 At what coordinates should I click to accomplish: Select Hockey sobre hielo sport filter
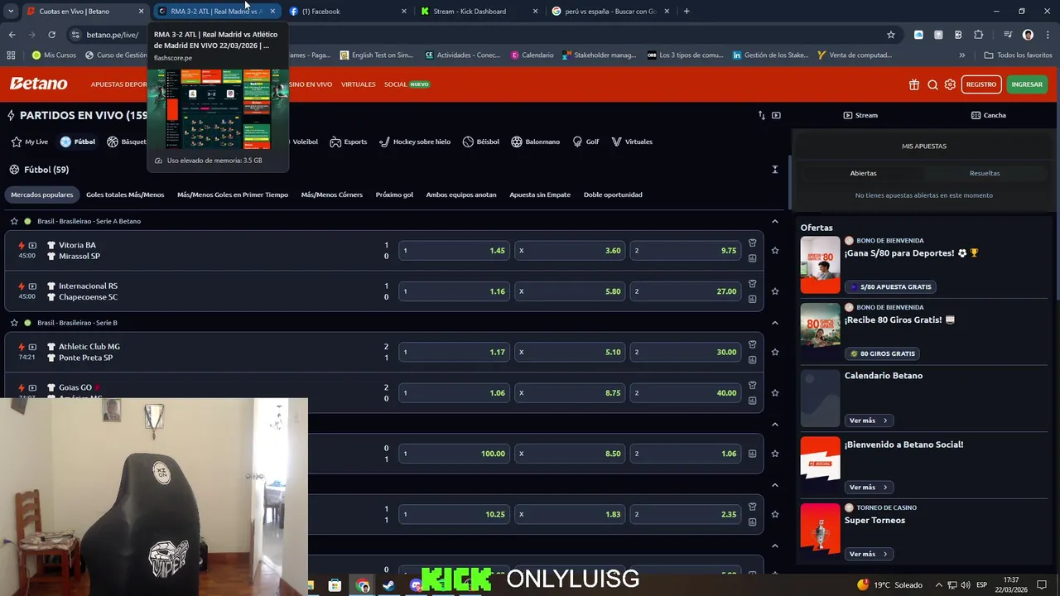[x=415, y=142]
